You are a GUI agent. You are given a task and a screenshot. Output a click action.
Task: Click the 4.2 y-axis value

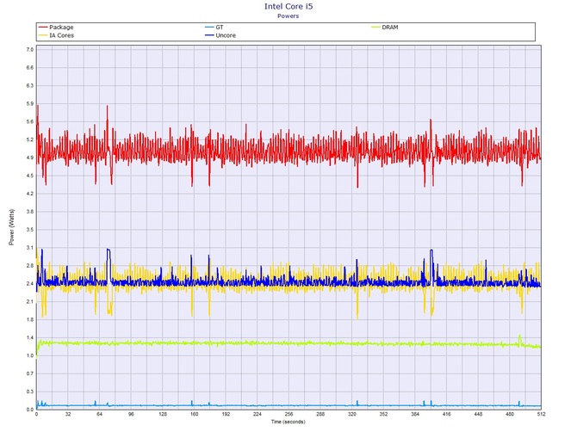(x=30, y=194)
